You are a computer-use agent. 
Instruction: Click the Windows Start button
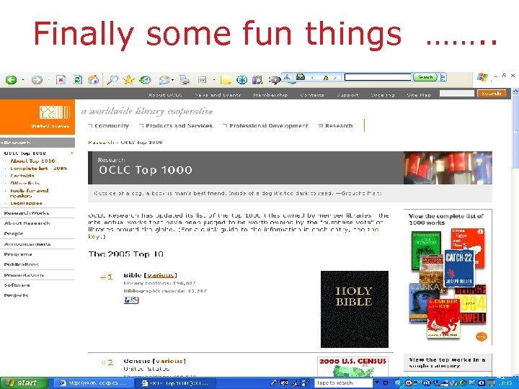pos(23,383)
